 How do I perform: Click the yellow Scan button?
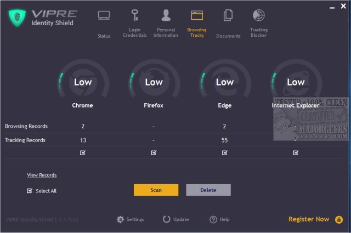click(x=156, y=190)
